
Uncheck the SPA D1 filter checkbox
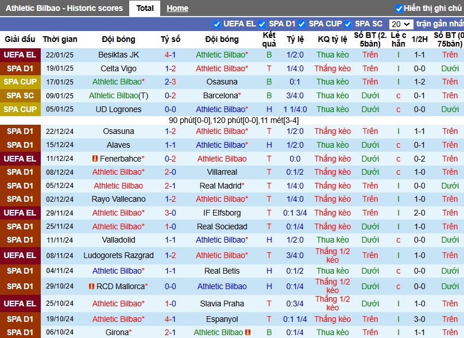tap(262, 24)
